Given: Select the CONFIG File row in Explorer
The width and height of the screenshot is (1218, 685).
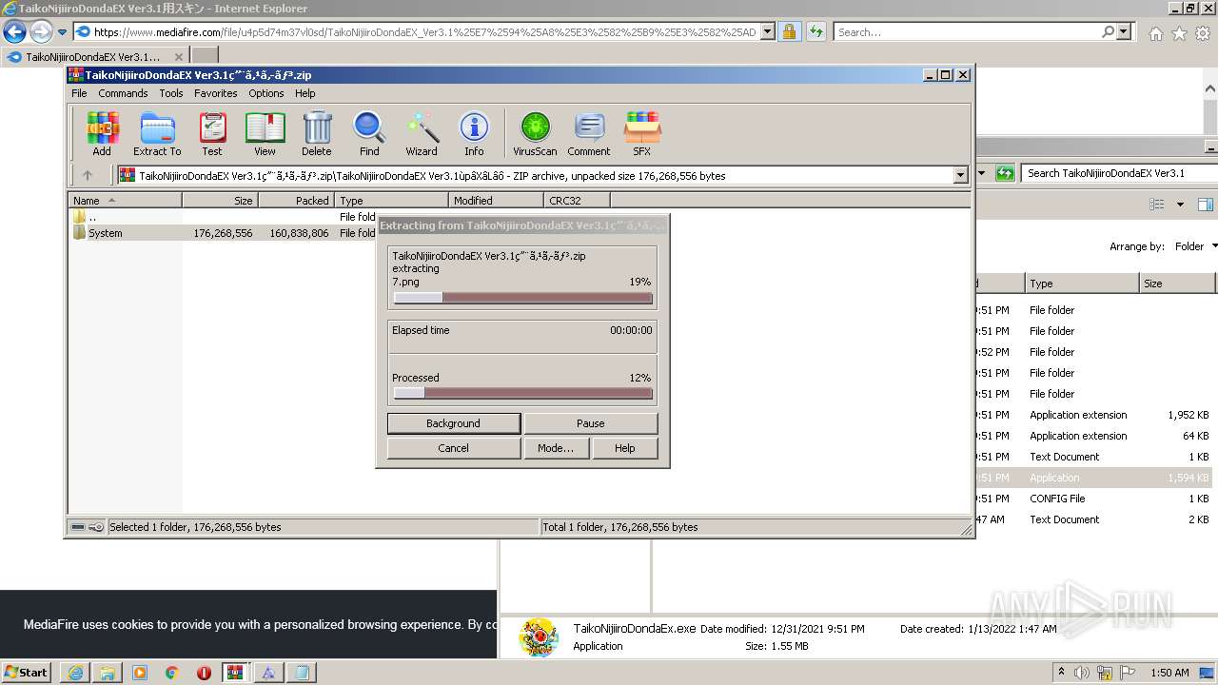Looking at the screenshot, I should click(1094, 499).
